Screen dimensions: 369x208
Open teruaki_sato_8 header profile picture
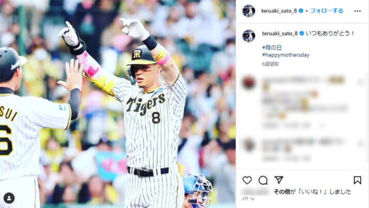click(249, 11)
